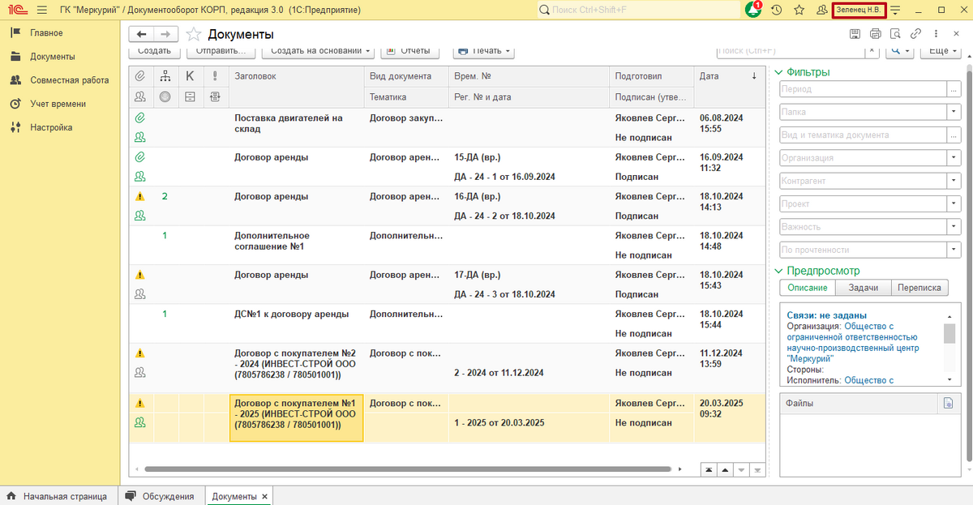
Task: Click the save diskette icon
Action: tap(855, 34)
